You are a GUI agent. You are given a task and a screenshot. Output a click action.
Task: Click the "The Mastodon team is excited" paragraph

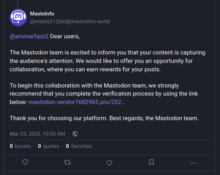[x=107, y=61]
